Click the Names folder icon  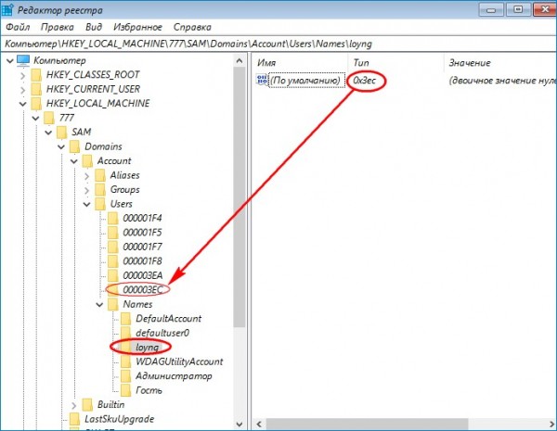coord(113,304)
